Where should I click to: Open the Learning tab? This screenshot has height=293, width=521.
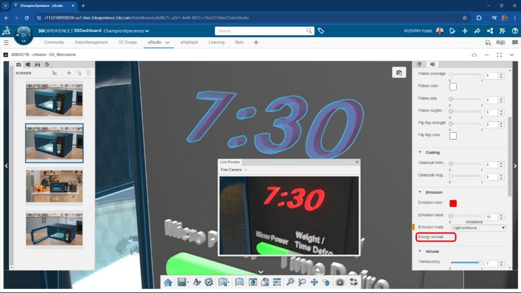coord(217,43)
